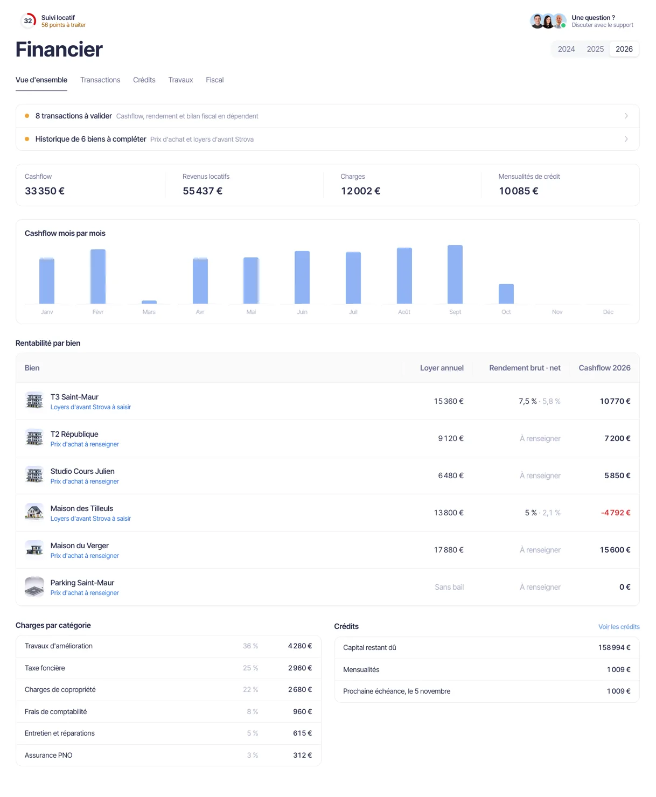Click the Charges de copropriété row
Screen dimensions: 656x797
coord(169,690)
